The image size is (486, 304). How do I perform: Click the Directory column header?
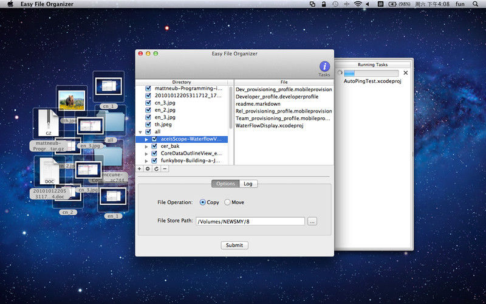tap(182, 82)
